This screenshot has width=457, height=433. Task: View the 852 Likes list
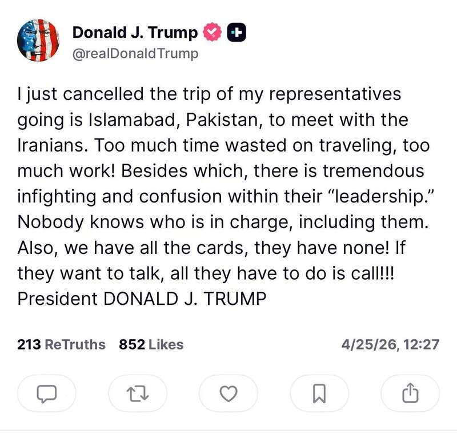click(151, 344)
